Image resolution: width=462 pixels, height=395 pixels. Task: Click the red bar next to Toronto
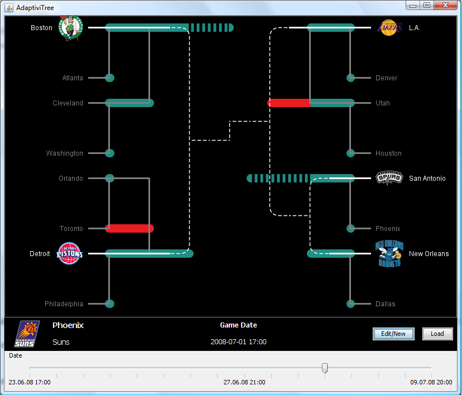(x=129, y=228)
